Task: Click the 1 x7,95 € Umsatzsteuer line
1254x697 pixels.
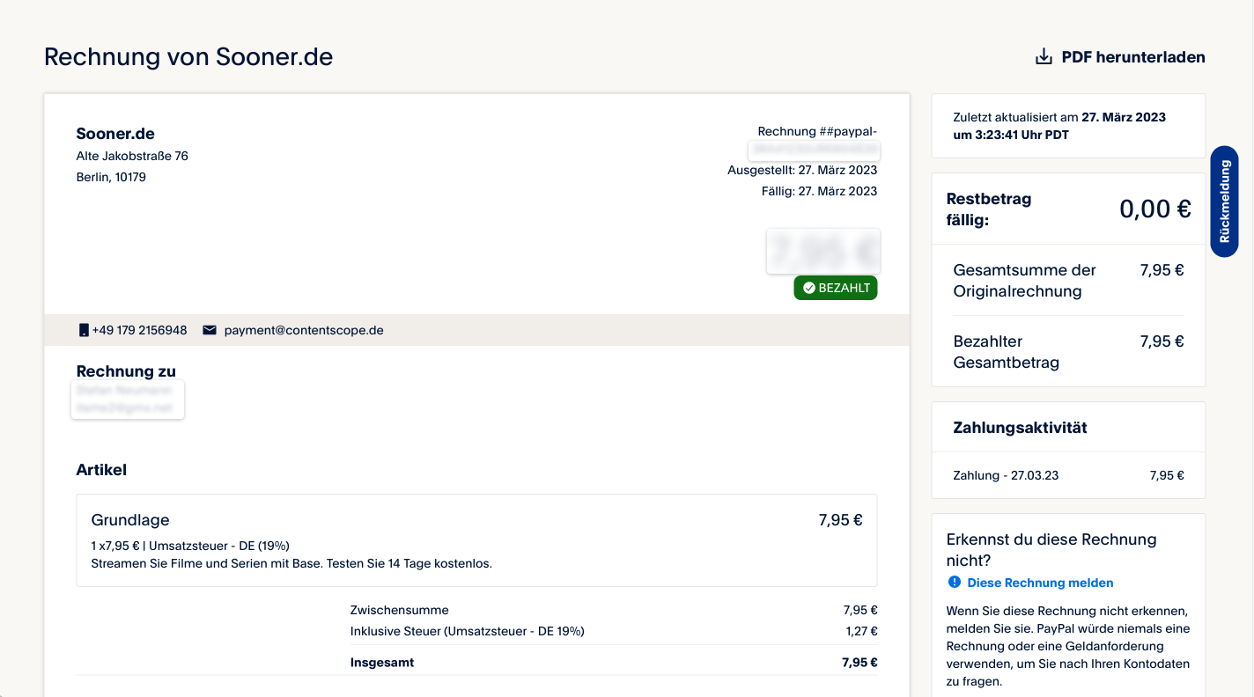Action: point(190,546)
